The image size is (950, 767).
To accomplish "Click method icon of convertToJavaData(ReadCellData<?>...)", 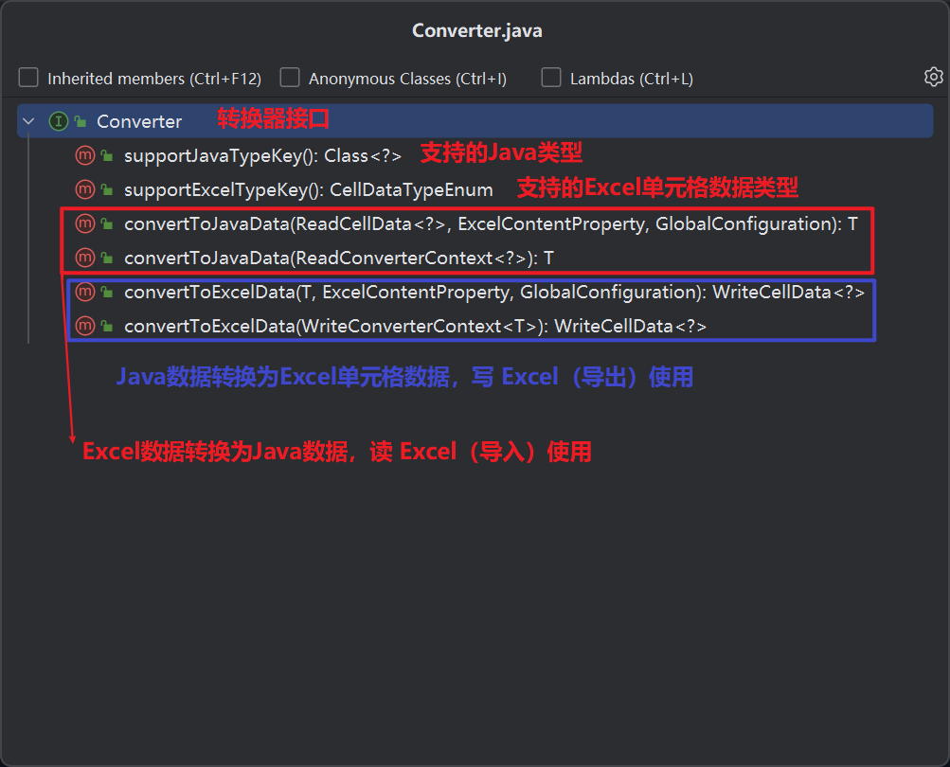I will click(x=85, y=224).
